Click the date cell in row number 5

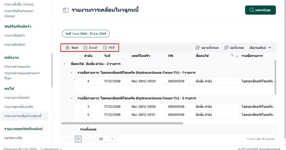pos(116,115)
